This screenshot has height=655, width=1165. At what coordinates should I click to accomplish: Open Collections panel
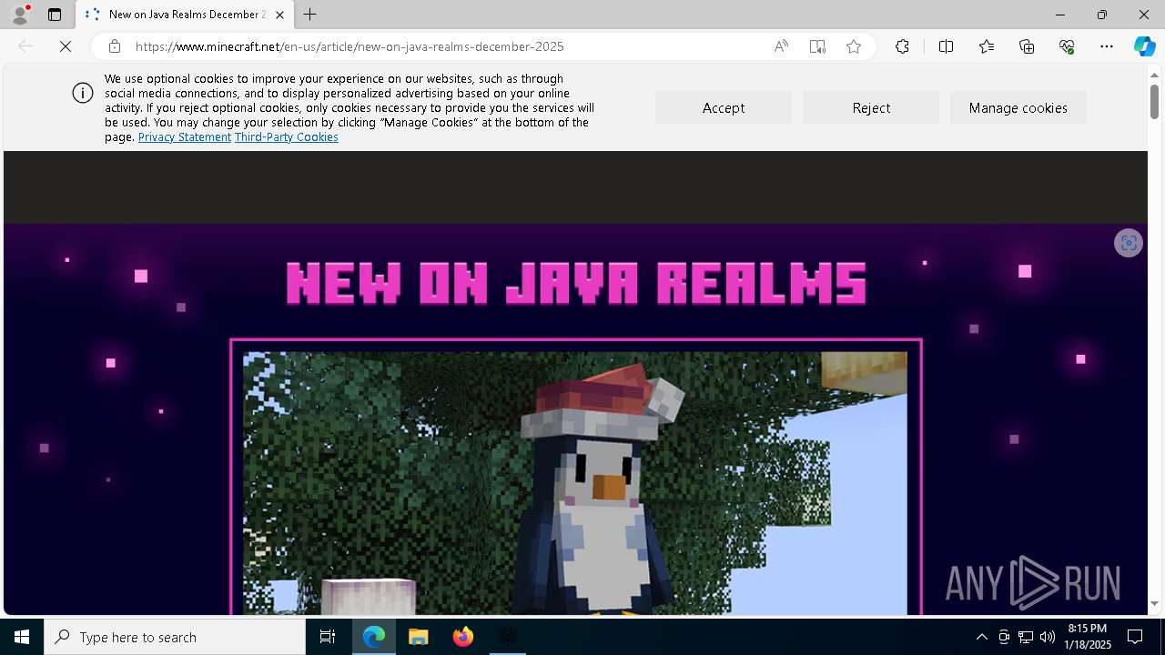pyautogui.click(x=1027, y=46)
